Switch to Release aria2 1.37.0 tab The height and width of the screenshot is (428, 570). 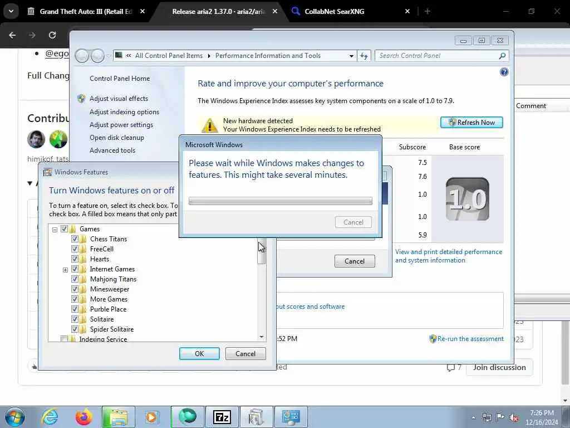tap(218, 11)
